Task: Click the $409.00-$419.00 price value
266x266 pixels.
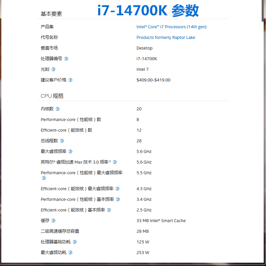Action: [153, 80]
